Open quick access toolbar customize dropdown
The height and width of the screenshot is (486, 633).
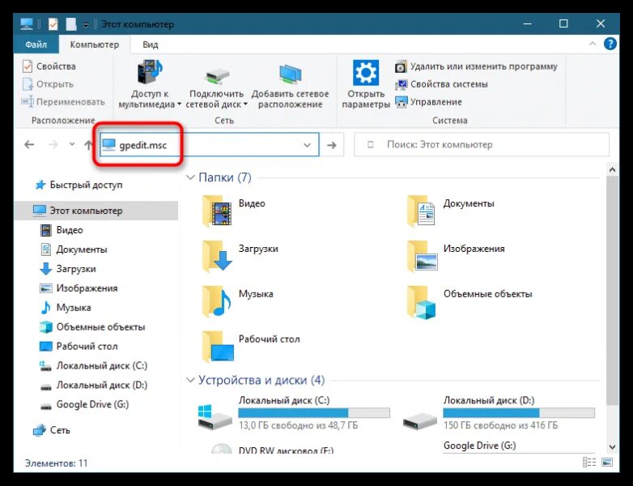86,25
